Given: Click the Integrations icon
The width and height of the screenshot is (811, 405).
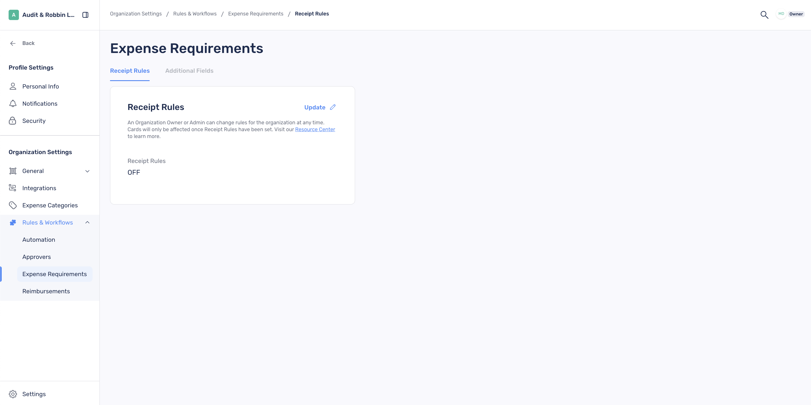Looking at the screenshot, I should (x=13, y=188).
